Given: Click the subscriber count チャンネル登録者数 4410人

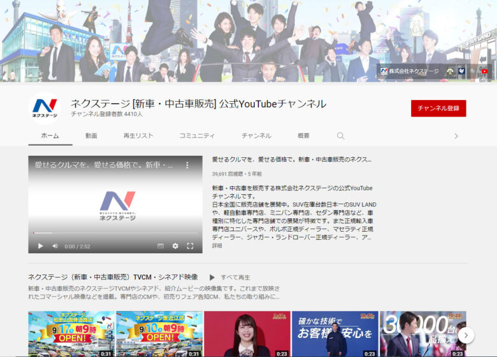Looking at the screenshot, I should (106, 114).
